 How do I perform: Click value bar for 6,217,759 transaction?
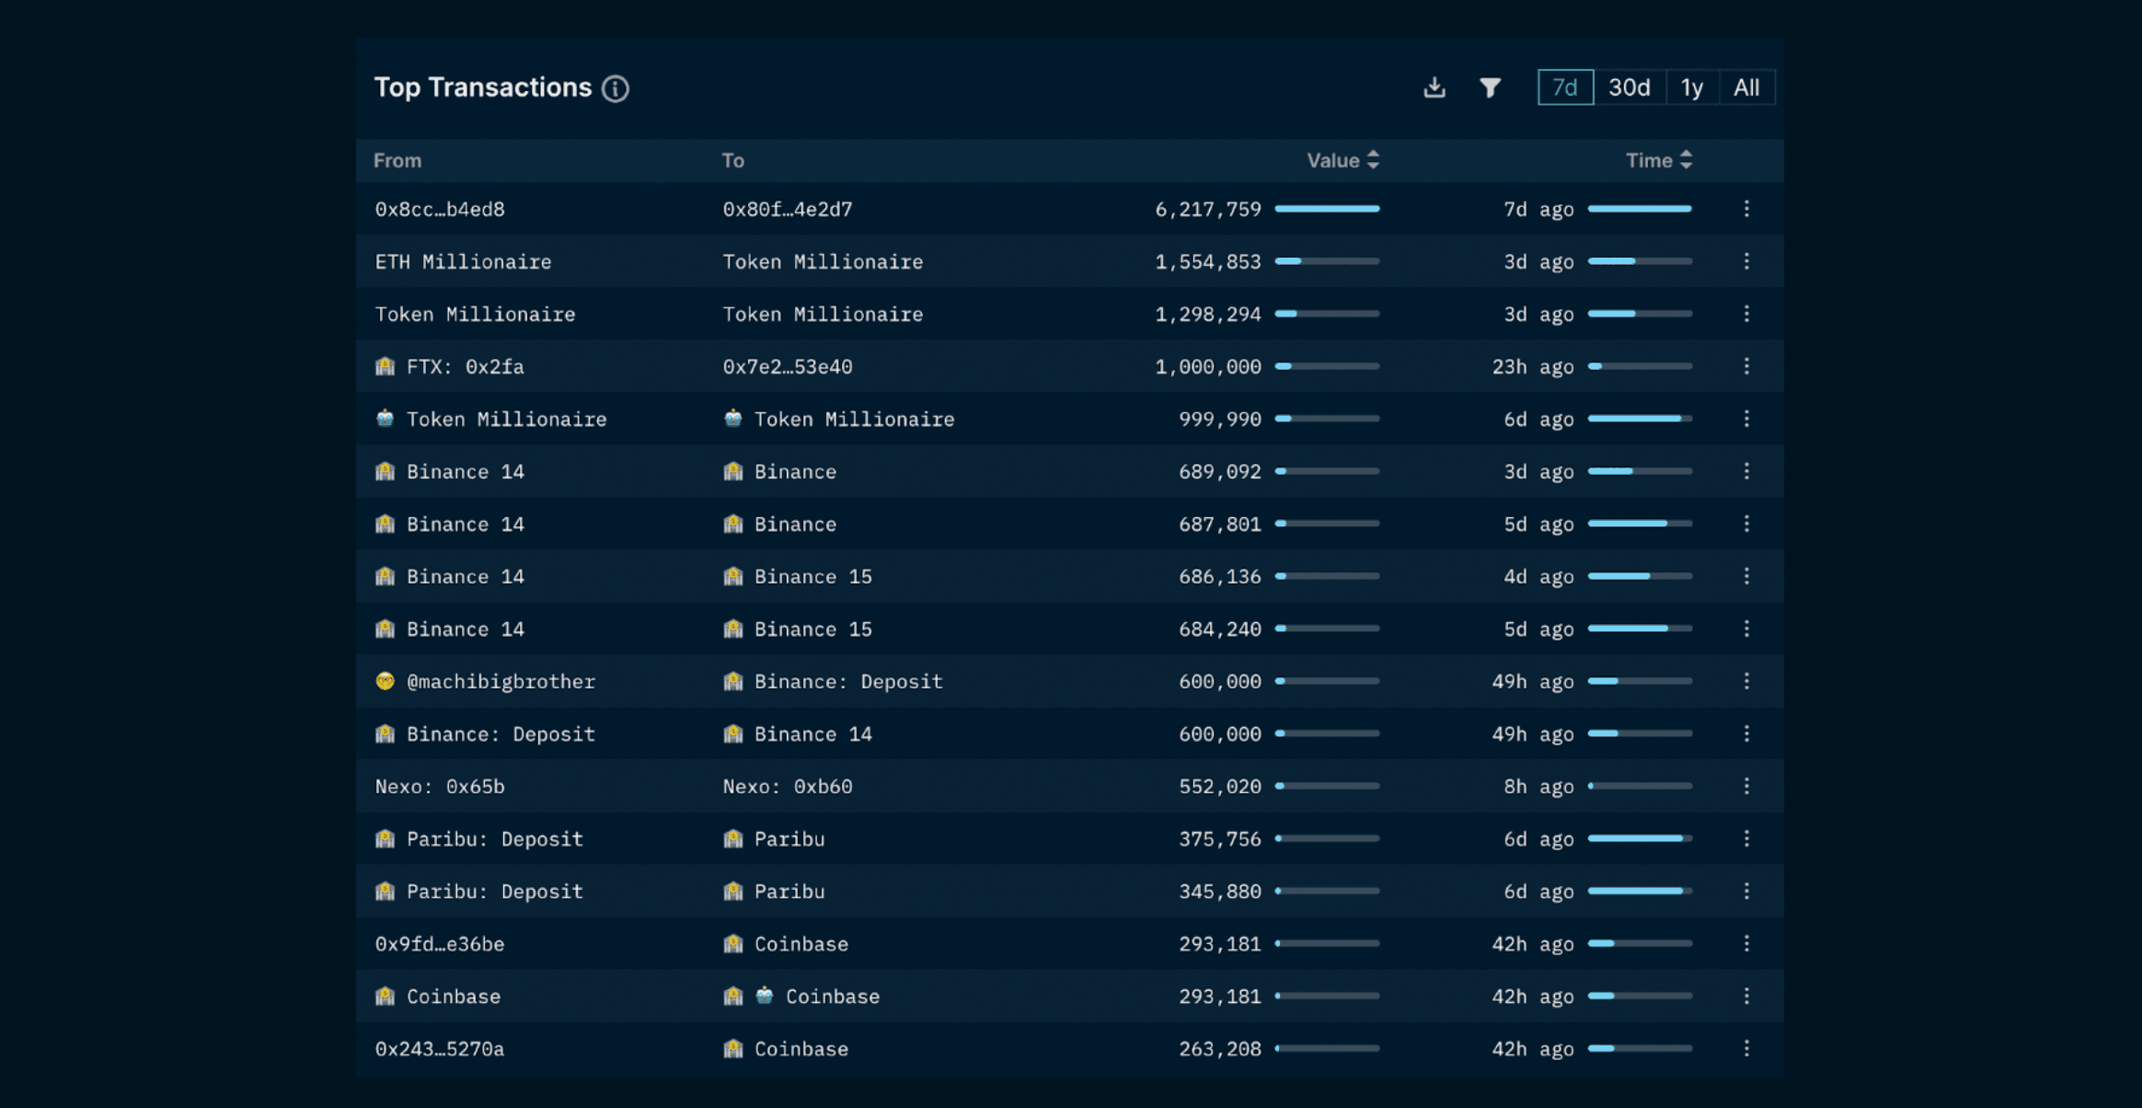pyautogui.click(x=1327, y=209)
